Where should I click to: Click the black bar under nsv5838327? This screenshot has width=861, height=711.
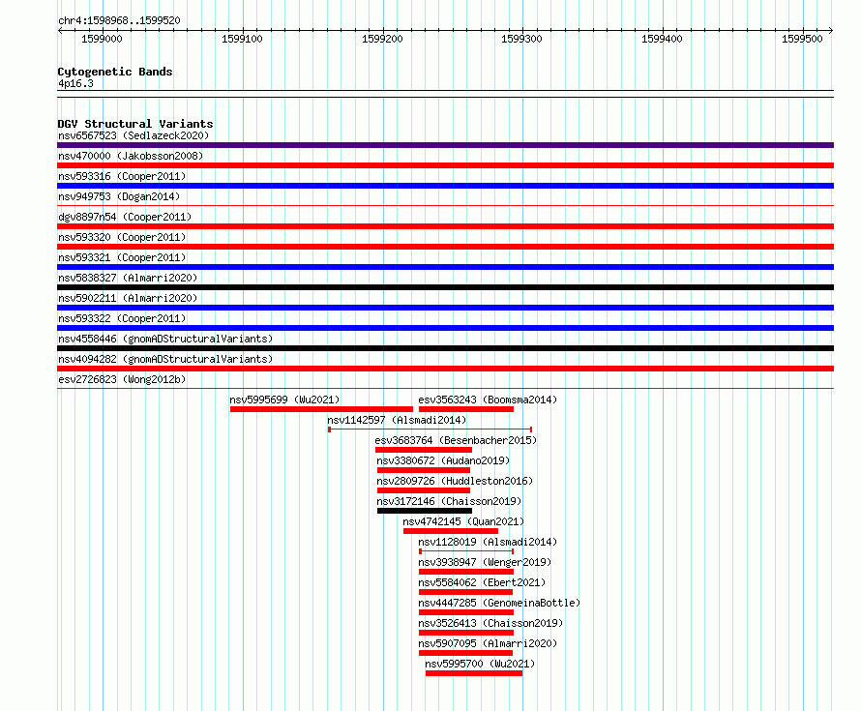tap(445, 287)
